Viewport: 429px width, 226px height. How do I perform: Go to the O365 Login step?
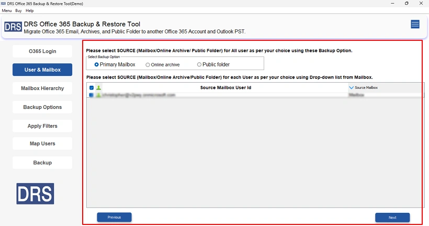(42, 51)
